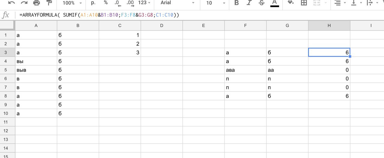This screenshot has height=158, width=384.
Task: Select cell F8 containing а
Action: (x=245, y=96)
